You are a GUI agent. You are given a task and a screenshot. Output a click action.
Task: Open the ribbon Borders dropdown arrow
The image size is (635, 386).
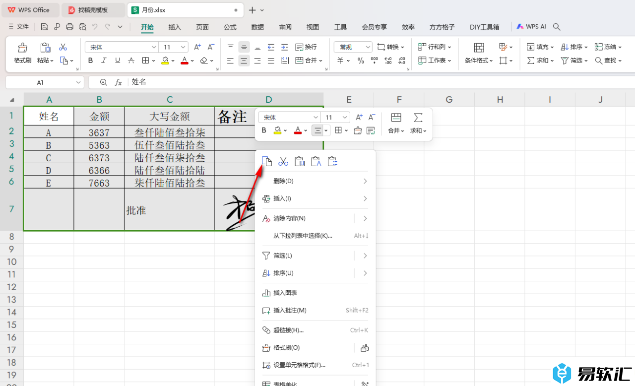pos(153,61)
